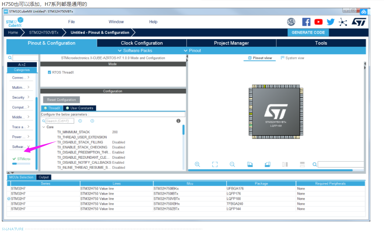
Task: Click the category search magnifier icon
Action: coord(10,58)
